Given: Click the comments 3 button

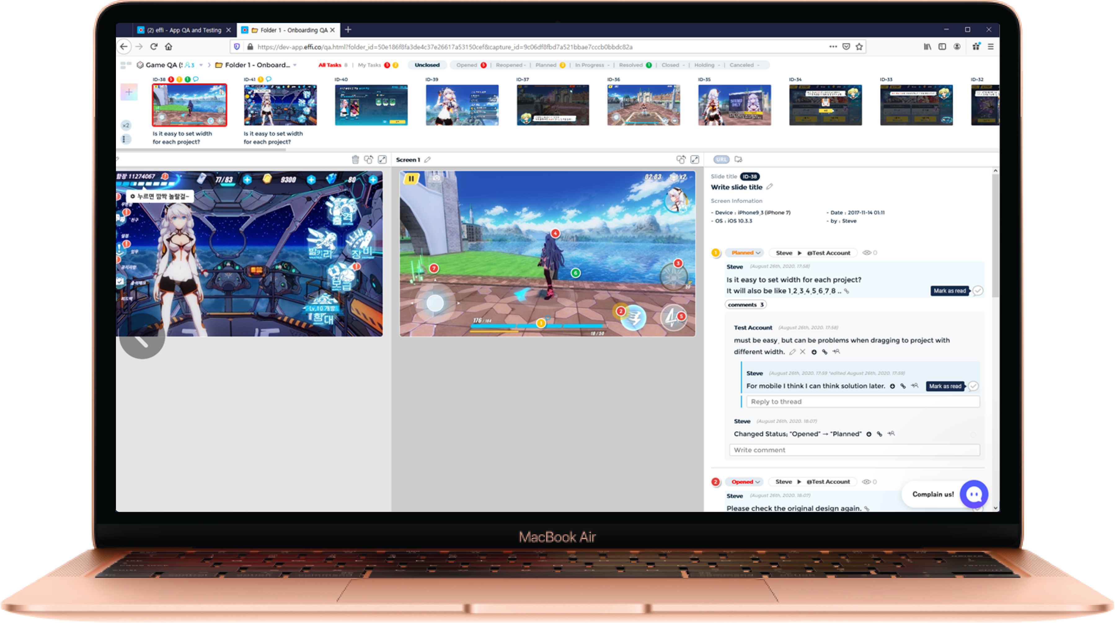Looking at the screenshot, I should point(746,305).
